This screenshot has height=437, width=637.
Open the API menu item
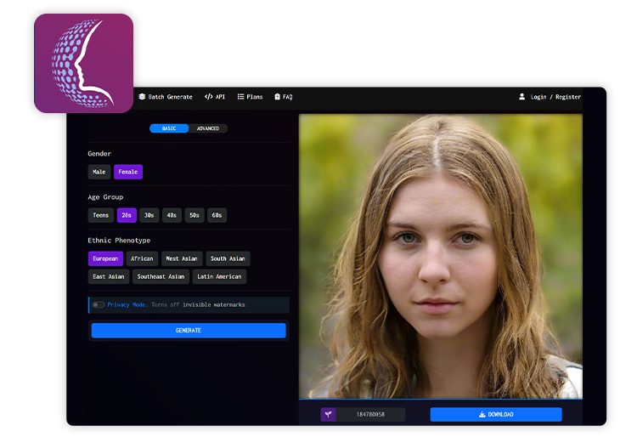[x=215, y=97]
